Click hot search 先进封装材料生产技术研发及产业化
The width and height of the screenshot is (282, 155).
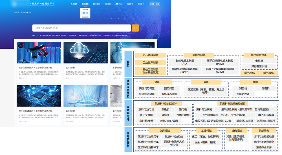90,36
